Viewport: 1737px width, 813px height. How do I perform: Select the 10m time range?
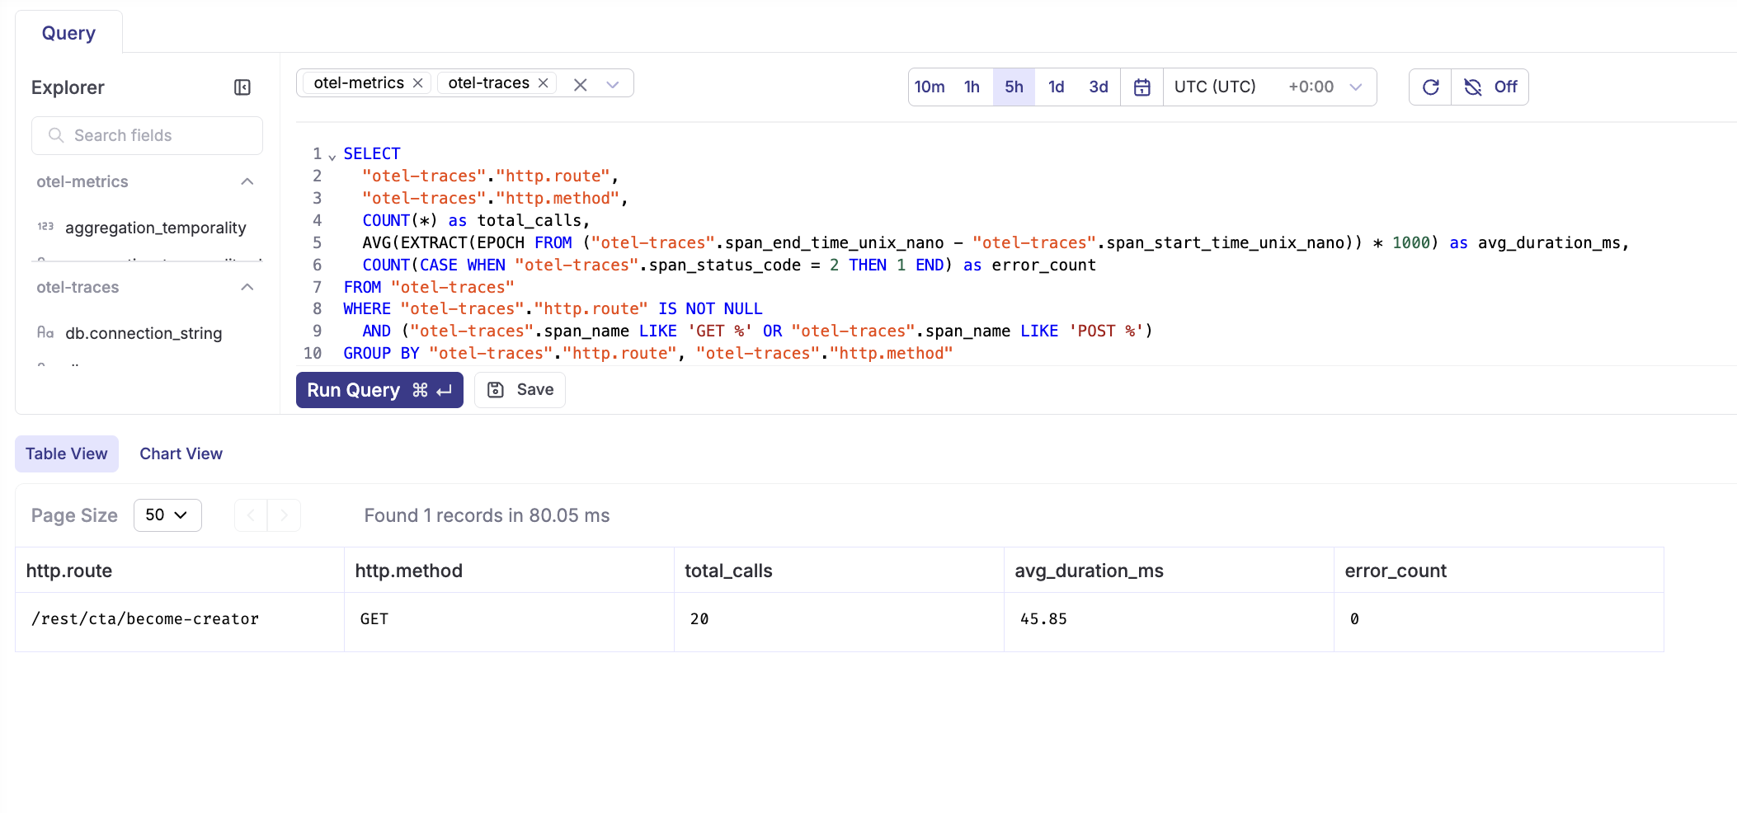click(x=930, y=87)
